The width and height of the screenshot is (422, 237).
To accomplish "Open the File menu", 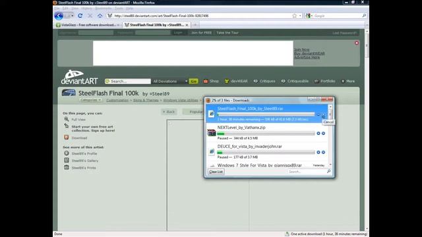I will tap(57, 9).
